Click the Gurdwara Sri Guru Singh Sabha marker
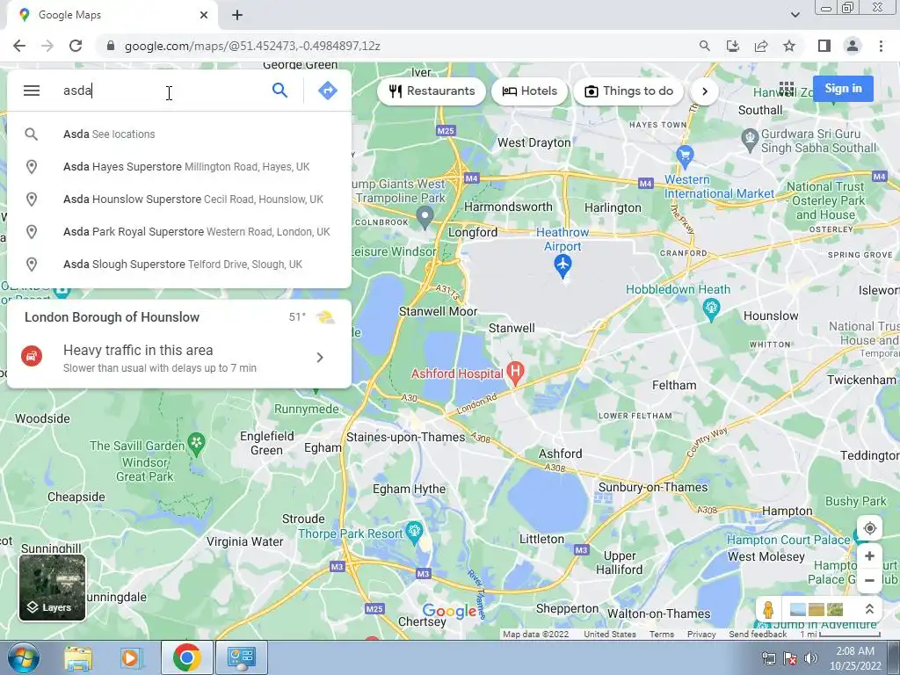The image size is (900, 675). click(x=750, y=140)
